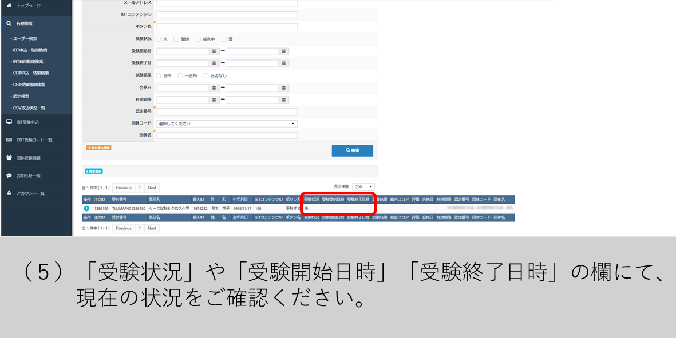Click 受験状況 cell showing 未

point(306,208)
